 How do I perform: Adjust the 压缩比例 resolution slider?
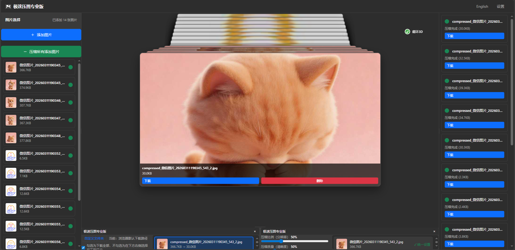tap(281, 241)
